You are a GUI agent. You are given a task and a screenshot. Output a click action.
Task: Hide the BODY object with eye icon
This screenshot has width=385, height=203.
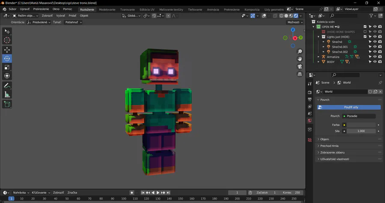375,62
